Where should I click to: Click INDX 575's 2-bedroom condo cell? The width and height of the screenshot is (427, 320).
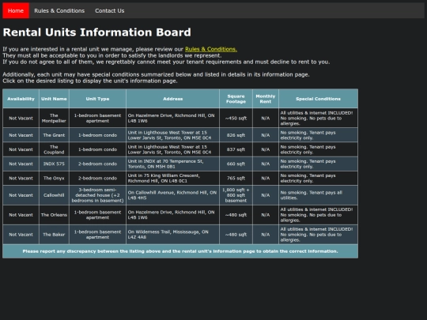pyautogui.click(x=97, y=164)
